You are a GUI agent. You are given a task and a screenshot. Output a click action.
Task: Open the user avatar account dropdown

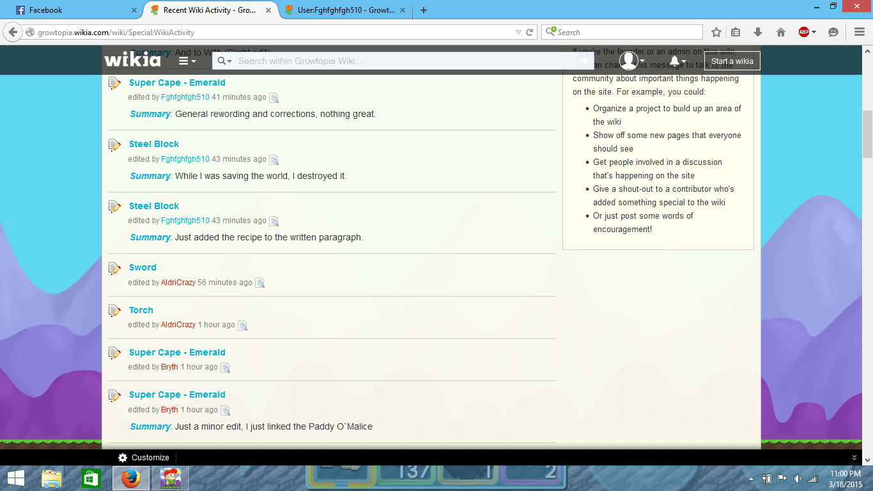[x=631, y=61]
